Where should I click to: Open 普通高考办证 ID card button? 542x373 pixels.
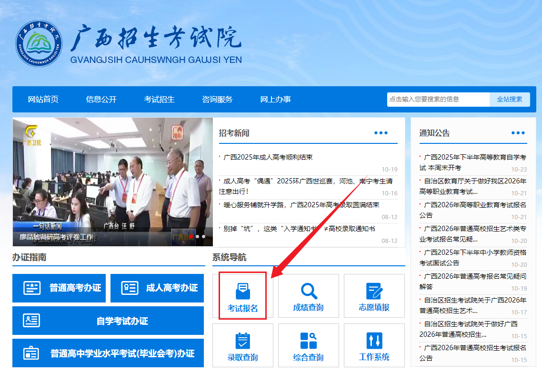coord(60,288)
